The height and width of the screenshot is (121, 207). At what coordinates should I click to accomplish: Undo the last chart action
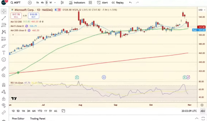[x=130, y=3]
